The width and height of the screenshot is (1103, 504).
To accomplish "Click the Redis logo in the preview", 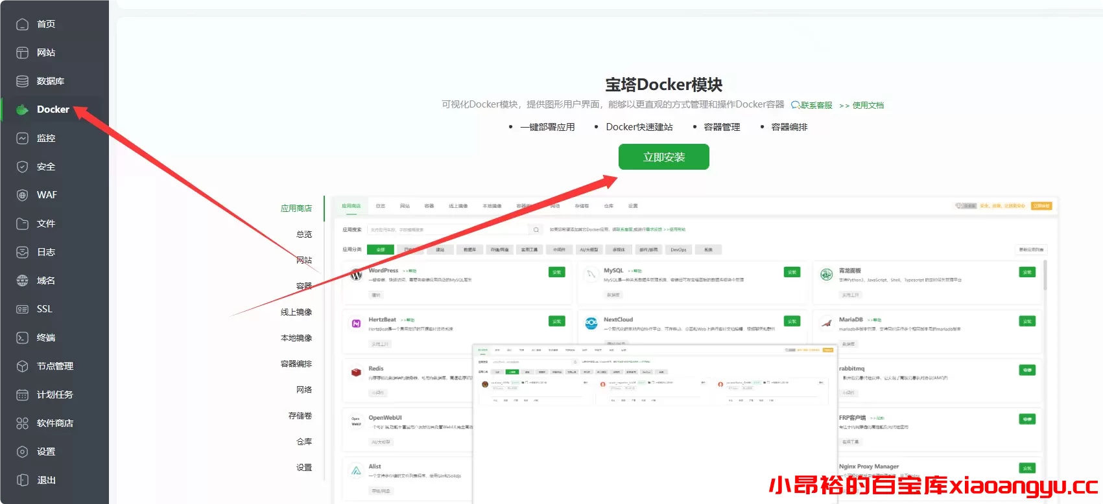I will point(356,372).
